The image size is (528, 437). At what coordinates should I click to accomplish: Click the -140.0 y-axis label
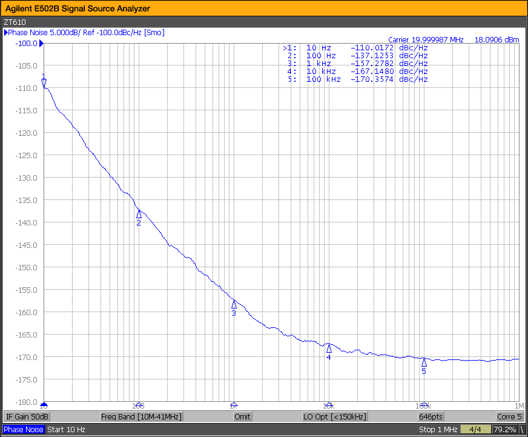(x=26, y=222)
